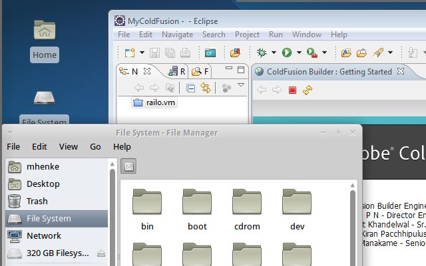
Task: Open Eclipse Window menu
Action: (307, 35)
